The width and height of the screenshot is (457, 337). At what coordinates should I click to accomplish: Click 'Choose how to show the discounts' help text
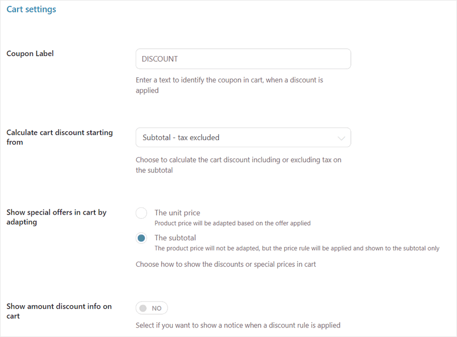225,265
